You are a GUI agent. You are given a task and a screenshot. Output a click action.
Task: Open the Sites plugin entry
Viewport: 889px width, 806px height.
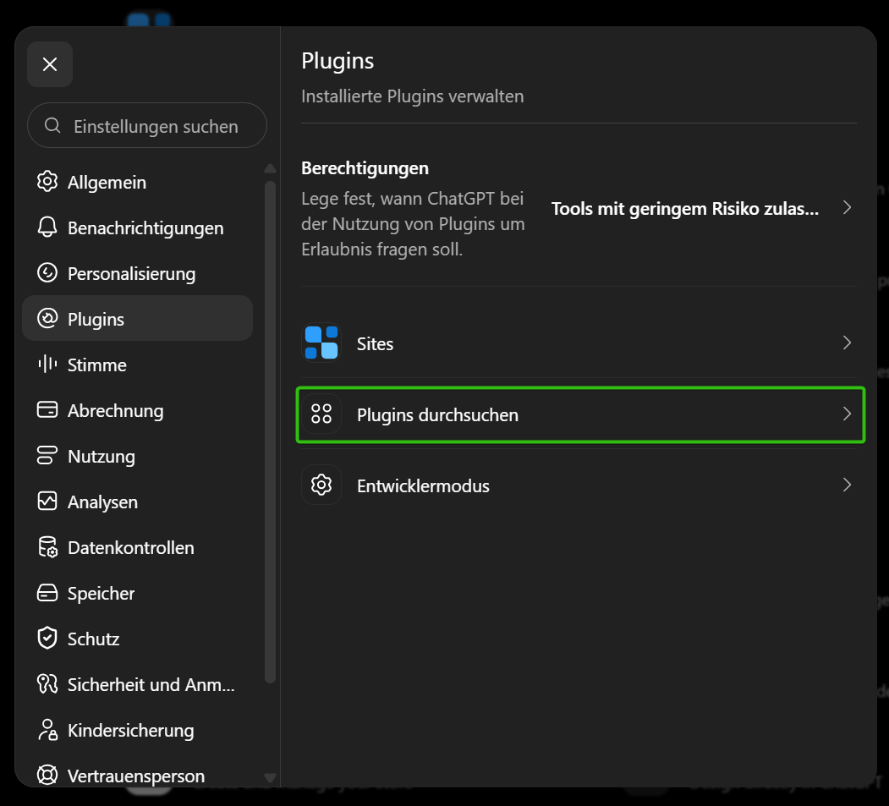[579, 343]
